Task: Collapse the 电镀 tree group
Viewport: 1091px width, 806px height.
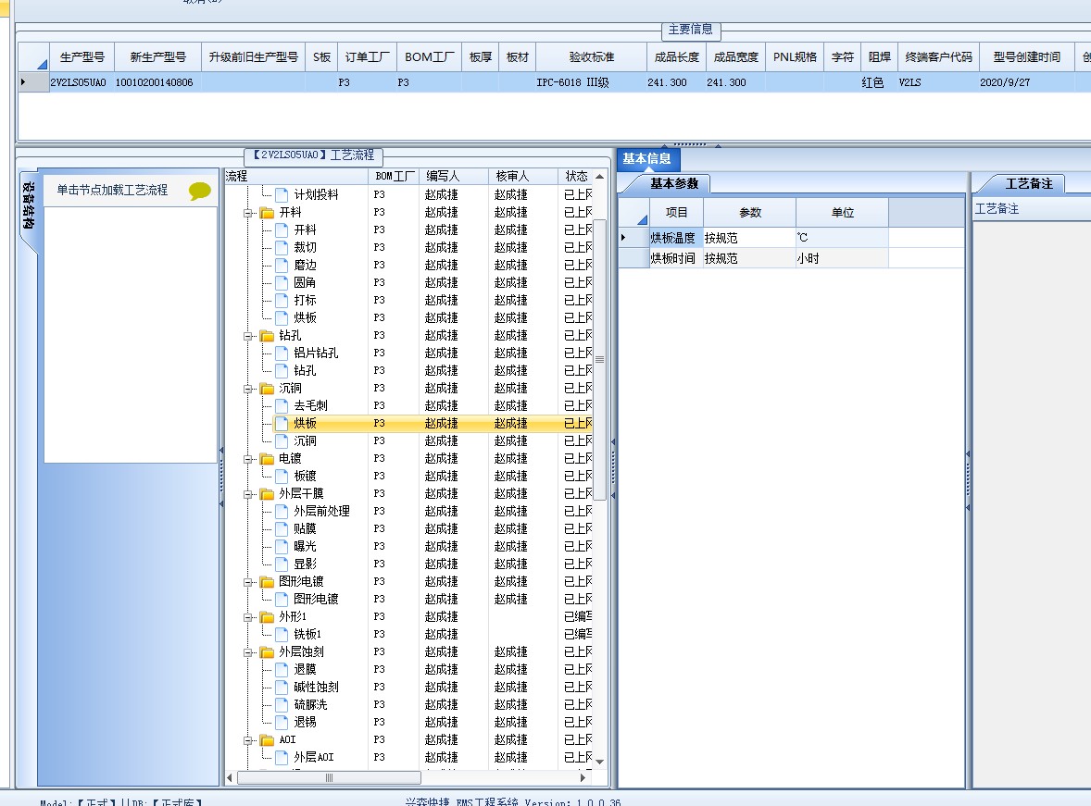Action: coord(247,459)
